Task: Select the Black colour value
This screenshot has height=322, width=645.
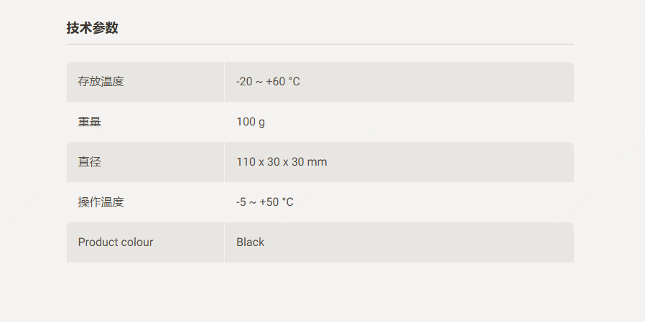Action: point(251,242)
